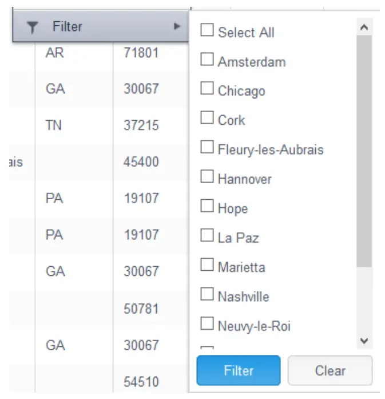Check Fleury-les-Aubrais in the list
Image resolution: width=385 pixels, height=399 pixels.
207,148
